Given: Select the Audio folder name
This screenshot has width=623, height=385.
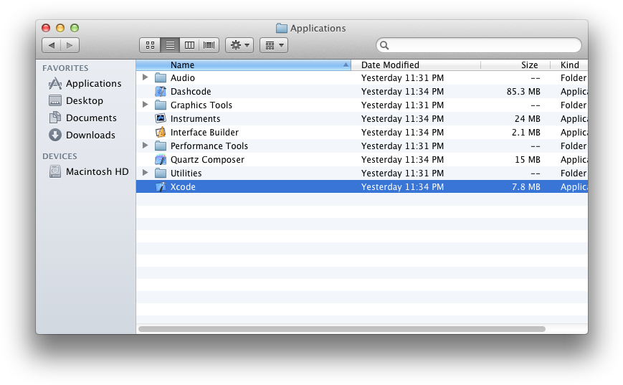Looking at the screenshot, I should point(182,78).
